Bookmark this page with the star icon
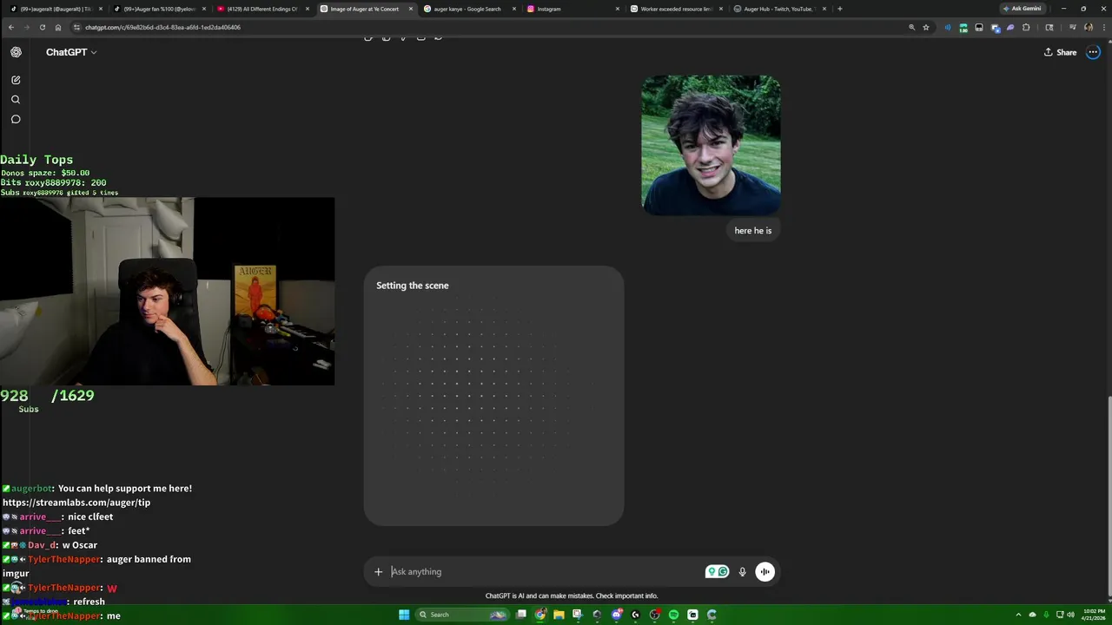1112x625 pixels. click(926, 27)
